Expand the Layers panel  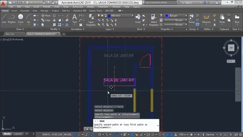coord(110,29)
